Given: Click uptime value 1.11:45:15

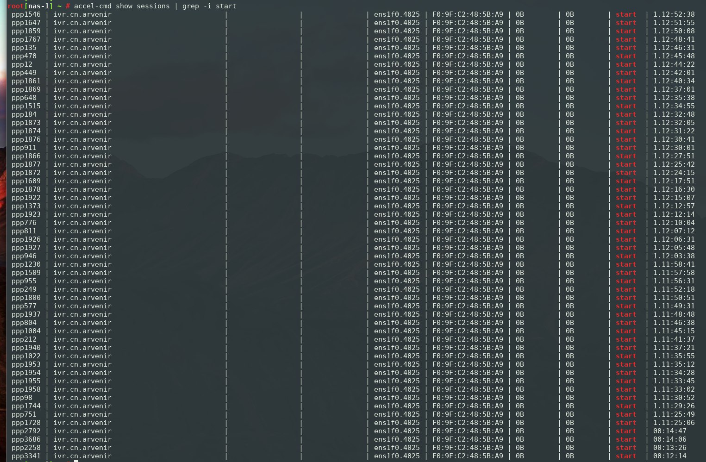Looking at the screenshot, I should click(x=674, y=331).
